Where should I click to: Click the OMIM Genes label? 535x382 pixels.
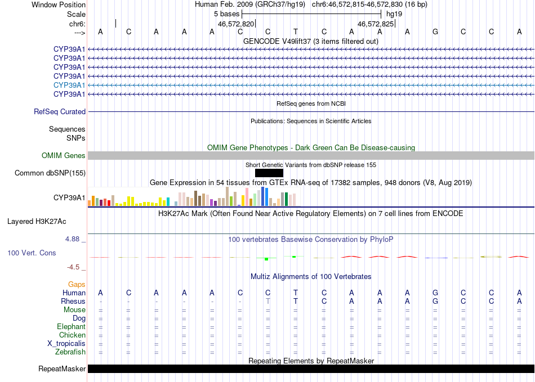[x=63, y=155]
